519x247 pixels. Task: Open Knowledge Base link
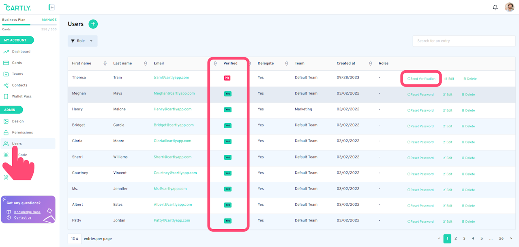27,212
